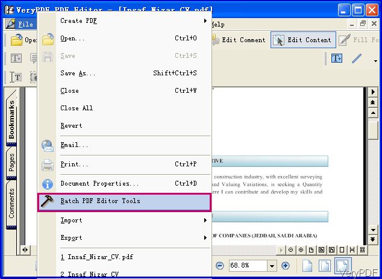
Task: Click the printer icon beside Print
Action: [x=48, y=165]
